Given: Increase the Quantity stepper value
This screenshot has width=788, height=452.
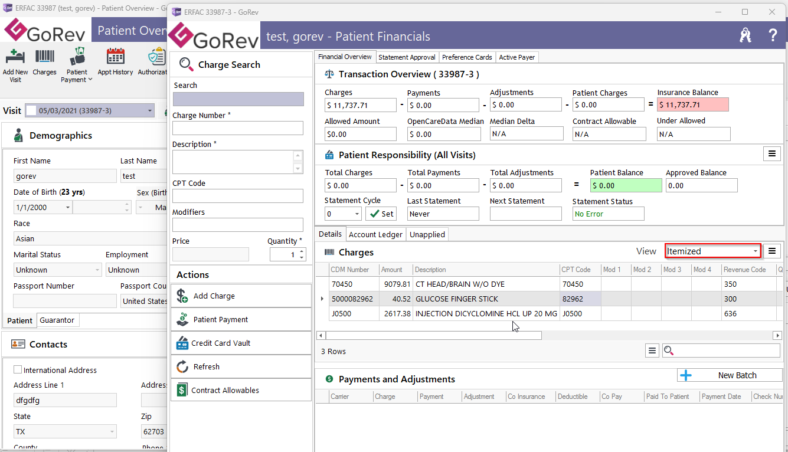Looking at the screenshot, I should 302,251.
